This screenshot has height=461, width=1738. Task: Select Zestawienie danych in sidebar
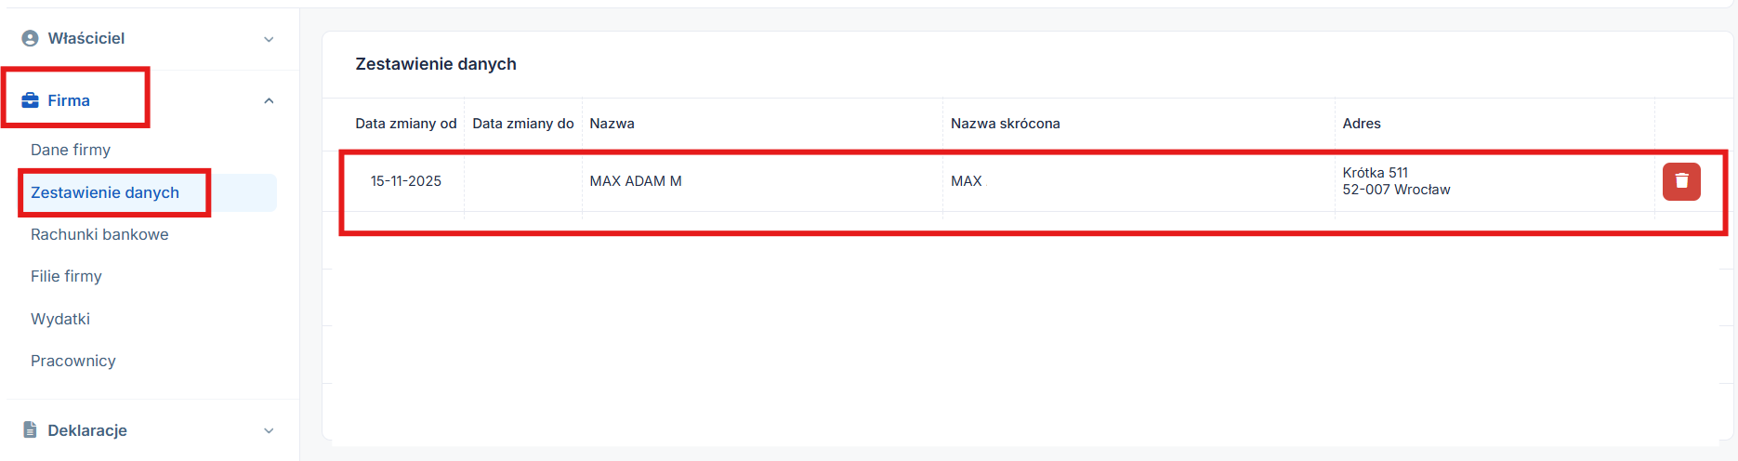coord(105,192)
